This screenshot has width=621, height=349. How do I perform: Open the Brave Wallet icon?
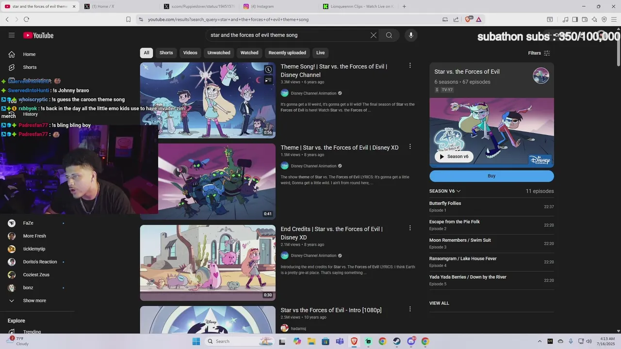tap(585, 19)
